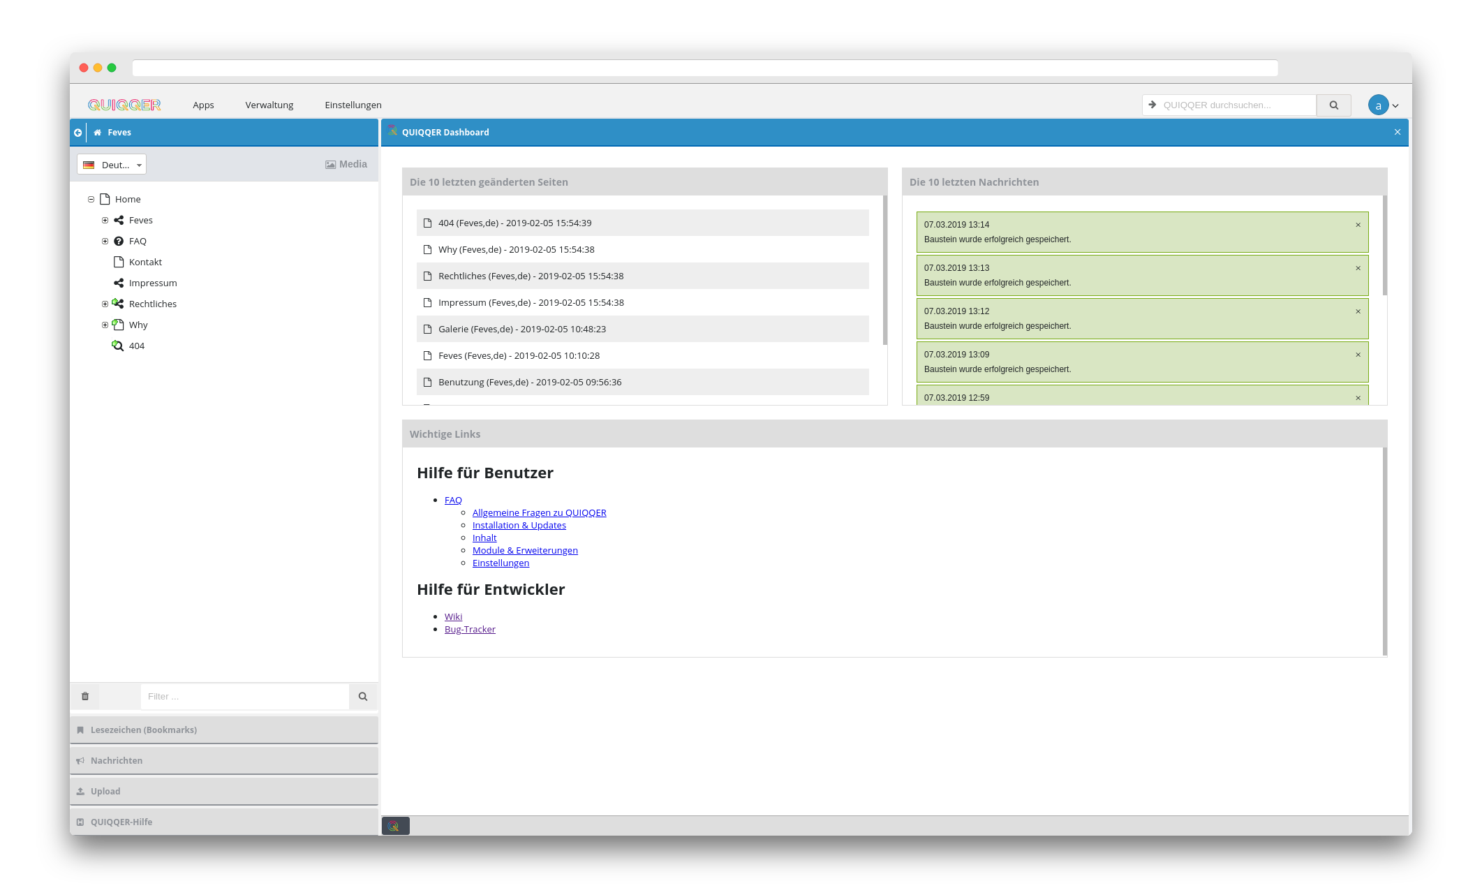
Task: Close the QUIQQER Dashboard panel
Action: pyautogui.click(x=1398, y=132)
